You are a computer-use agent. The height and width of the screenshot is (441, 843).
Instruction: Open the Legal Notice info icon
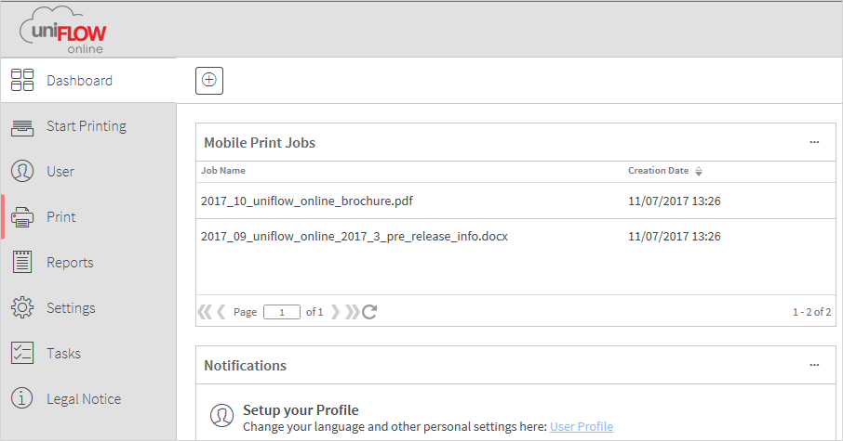(x=22, y=398)
